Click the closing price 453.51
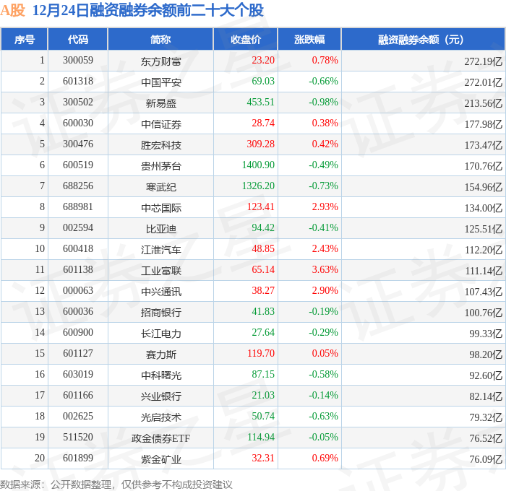This screenshot has width=506, height=491. (260, 103)
